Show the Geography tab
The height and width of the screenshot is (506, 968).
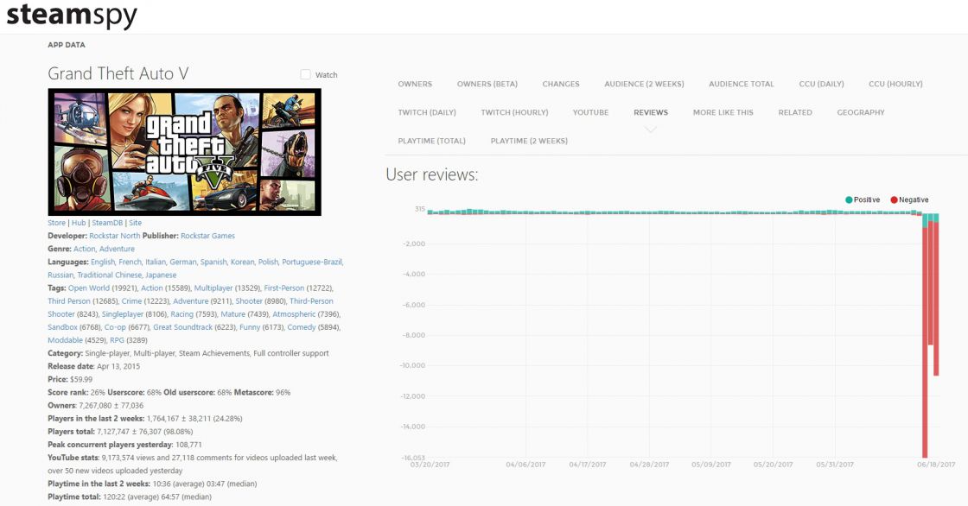[861, 112]
